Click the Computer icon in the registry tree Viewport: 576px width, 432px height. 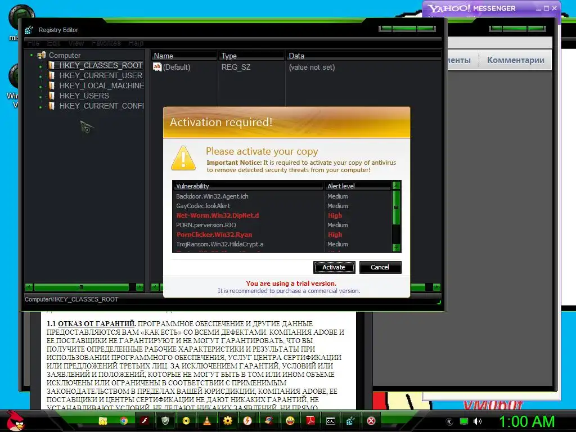42,55
